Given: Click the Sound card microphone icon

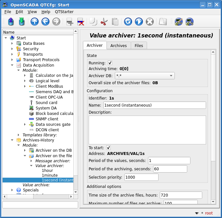Looking at the screenshot, I should tap(32, 102).
